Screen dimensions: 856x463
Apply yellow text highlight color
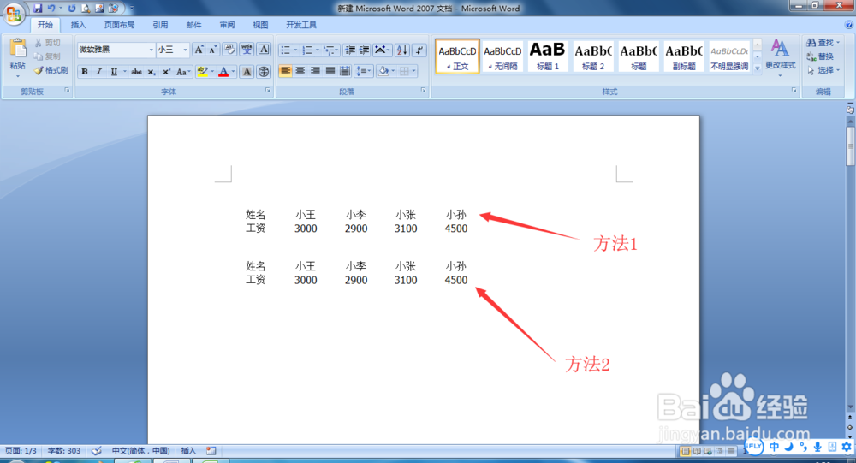203,72
